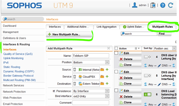
Task: Edit rule 6 DNS Load balancing
Action: click(130, 91)
